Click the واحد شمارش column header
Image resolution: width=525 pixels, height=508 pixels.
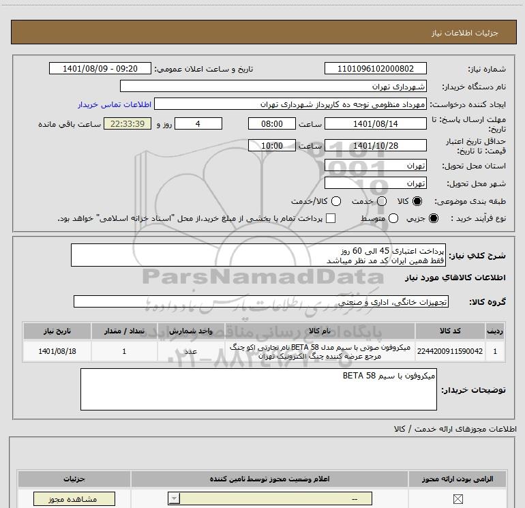pos(191,331)
